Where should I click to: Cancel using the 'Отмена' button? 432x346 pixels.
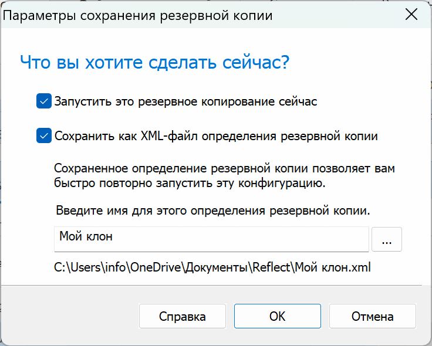tap(372, 317)
